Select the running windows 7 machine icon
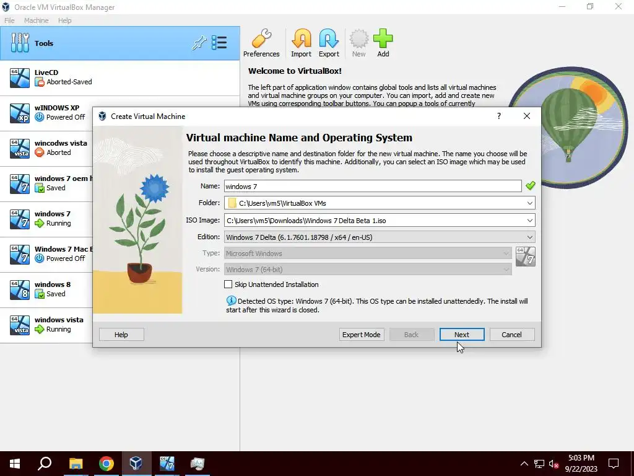 [20, 219]
